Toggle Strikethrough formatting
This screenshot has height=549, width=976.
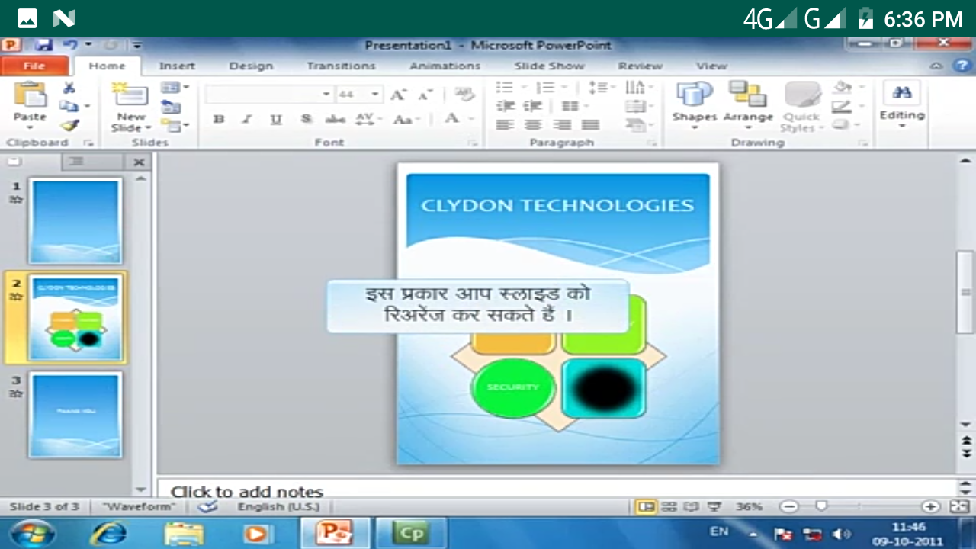point(335,120)
